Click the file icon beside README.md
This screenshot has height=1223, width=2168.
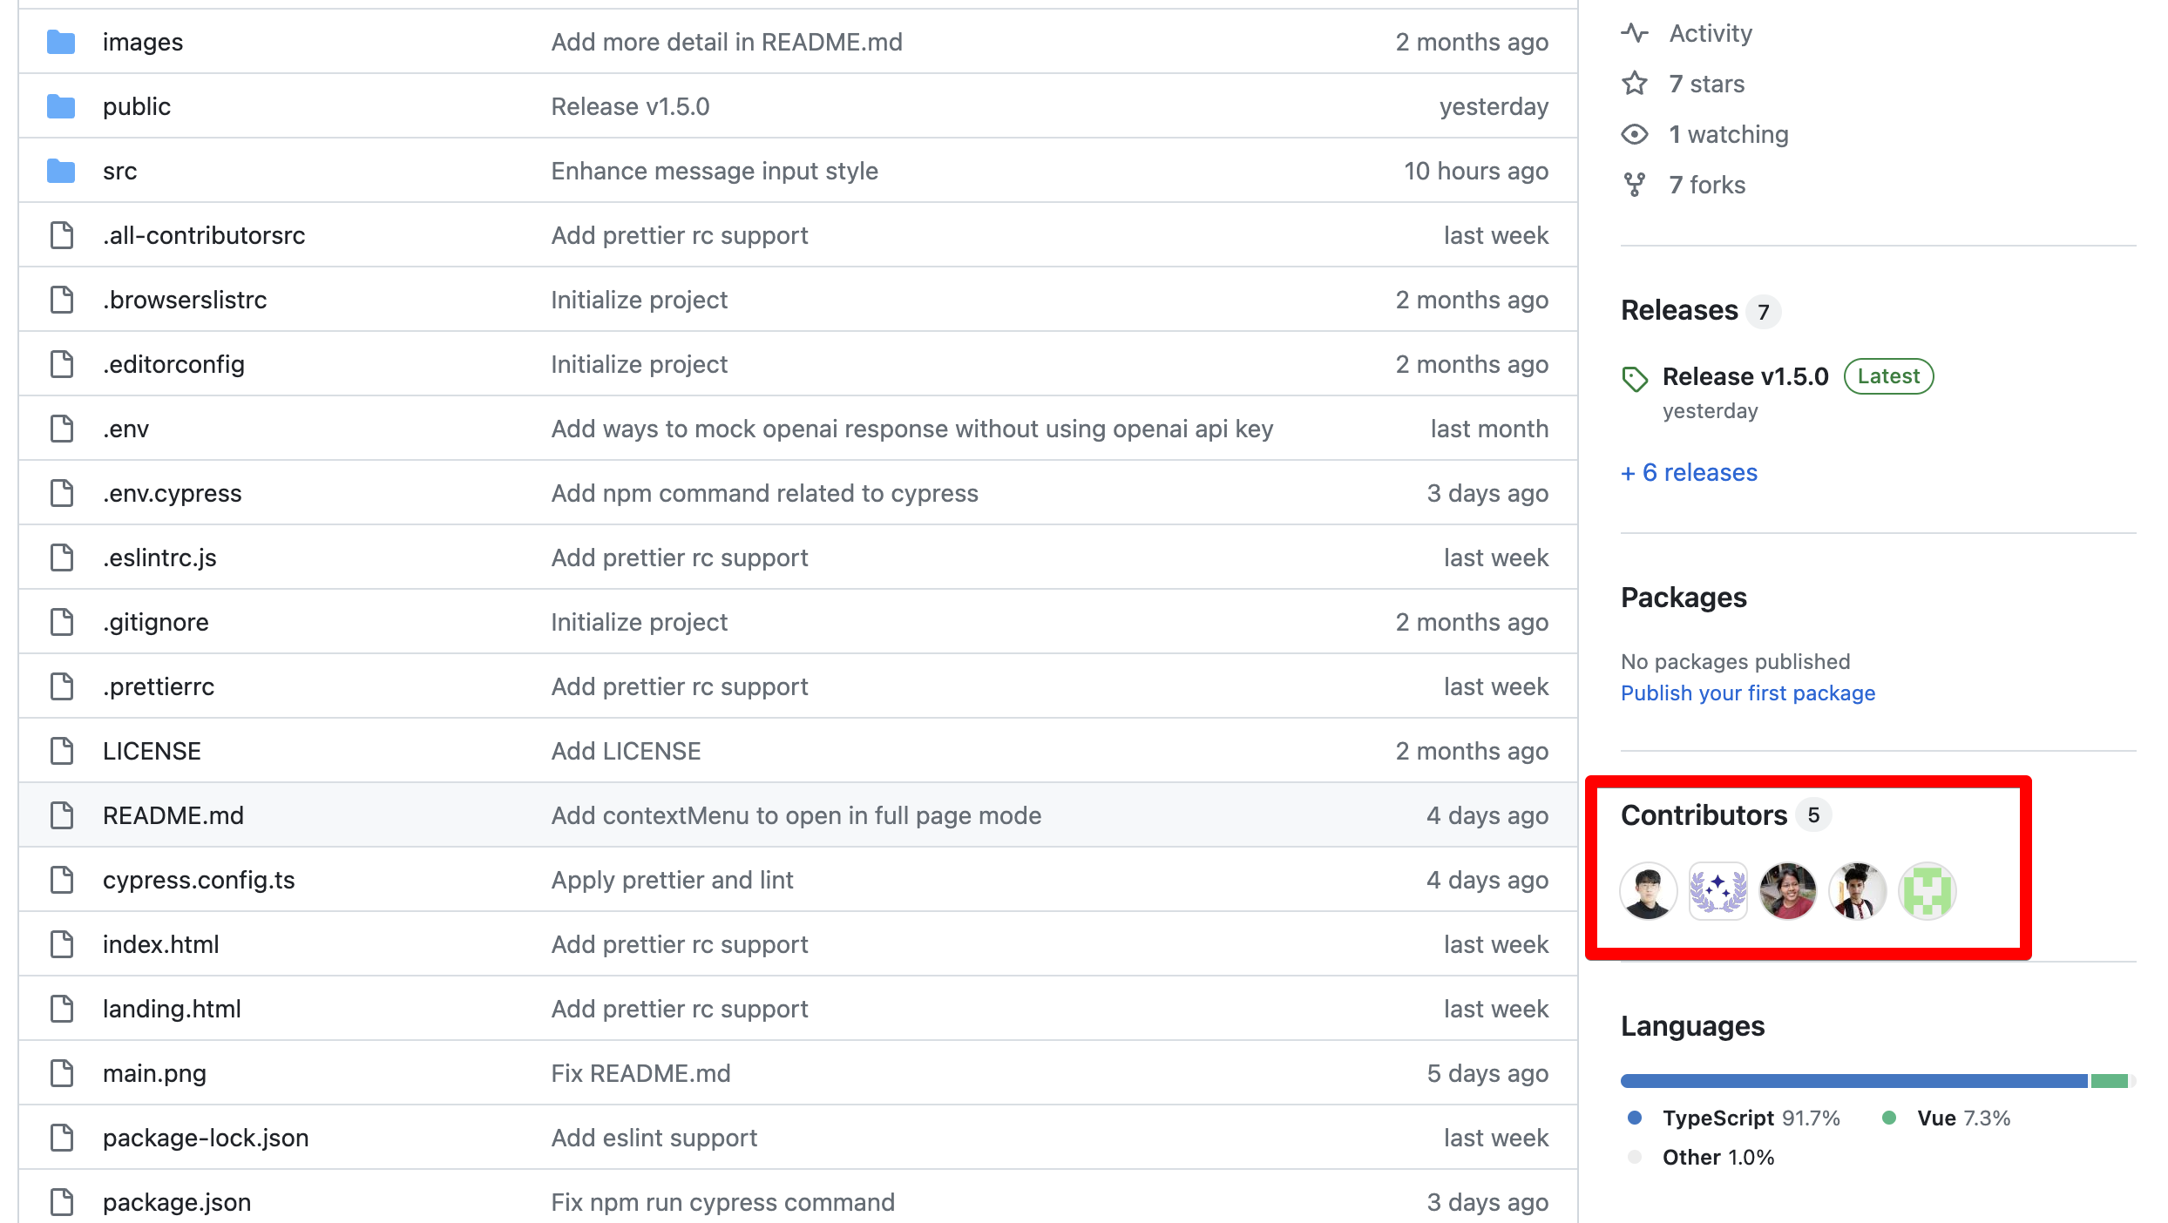point(61,815)
